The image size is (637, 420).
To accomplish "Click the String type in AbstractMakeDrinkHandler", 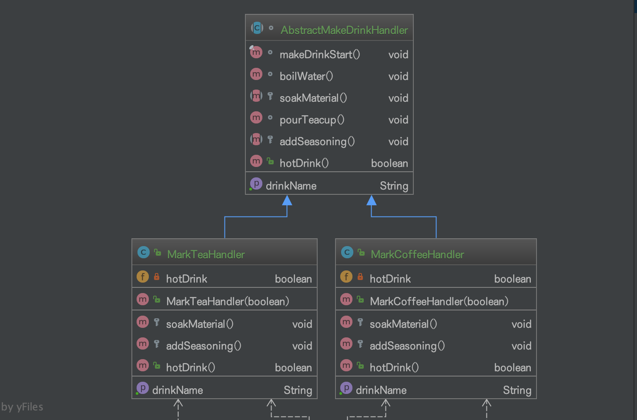I will [394, 186].
